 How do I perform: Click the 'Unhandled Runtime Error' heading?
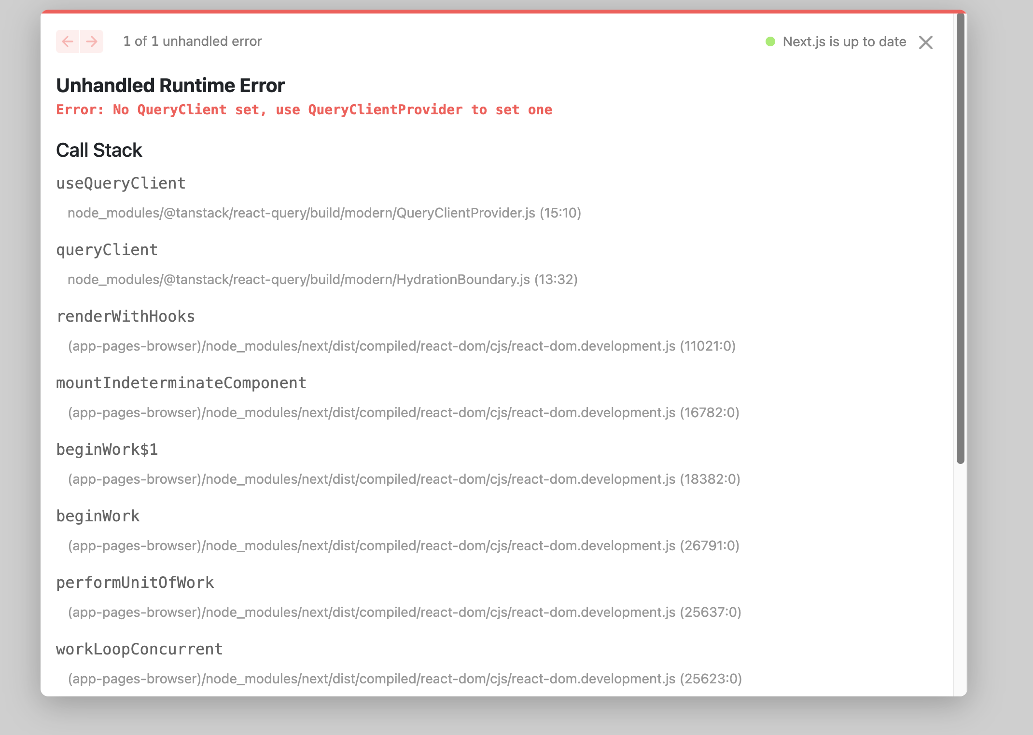170,85
